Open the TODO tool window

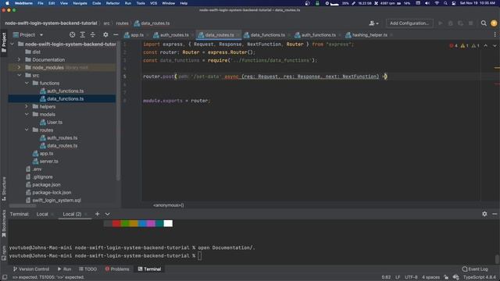[x=87, y=269]
